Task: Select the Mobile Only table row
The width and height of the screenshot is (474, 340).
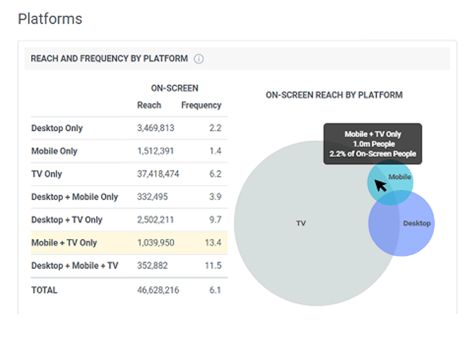Action: click(x=127, y=151)
